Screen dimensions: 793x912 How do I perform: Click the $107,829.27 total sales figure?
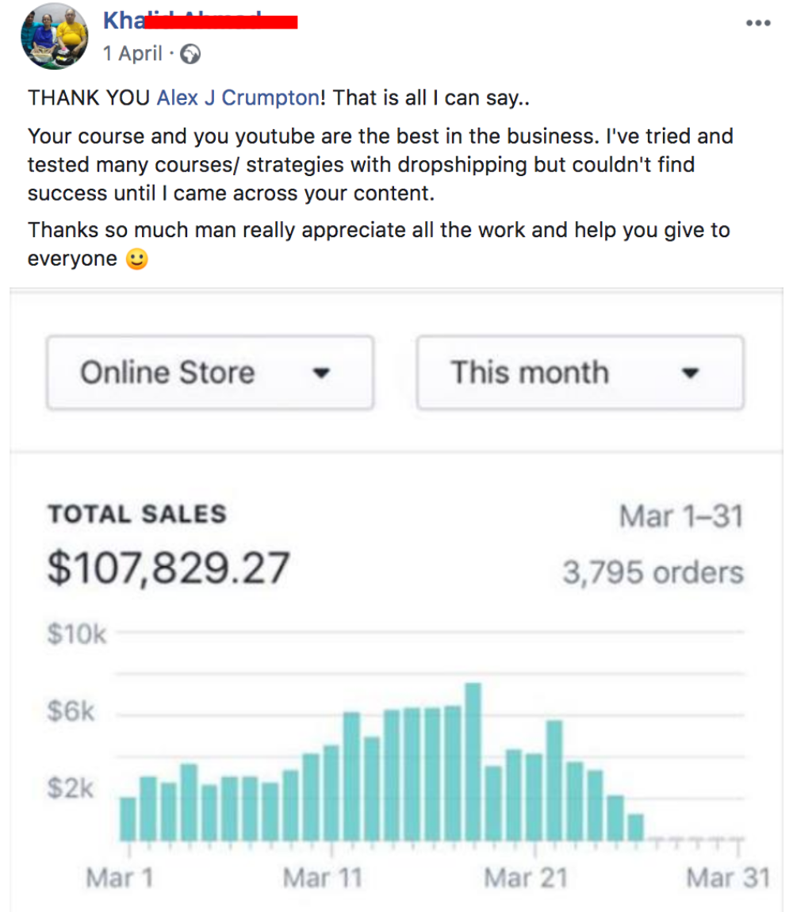coord(168,569)
